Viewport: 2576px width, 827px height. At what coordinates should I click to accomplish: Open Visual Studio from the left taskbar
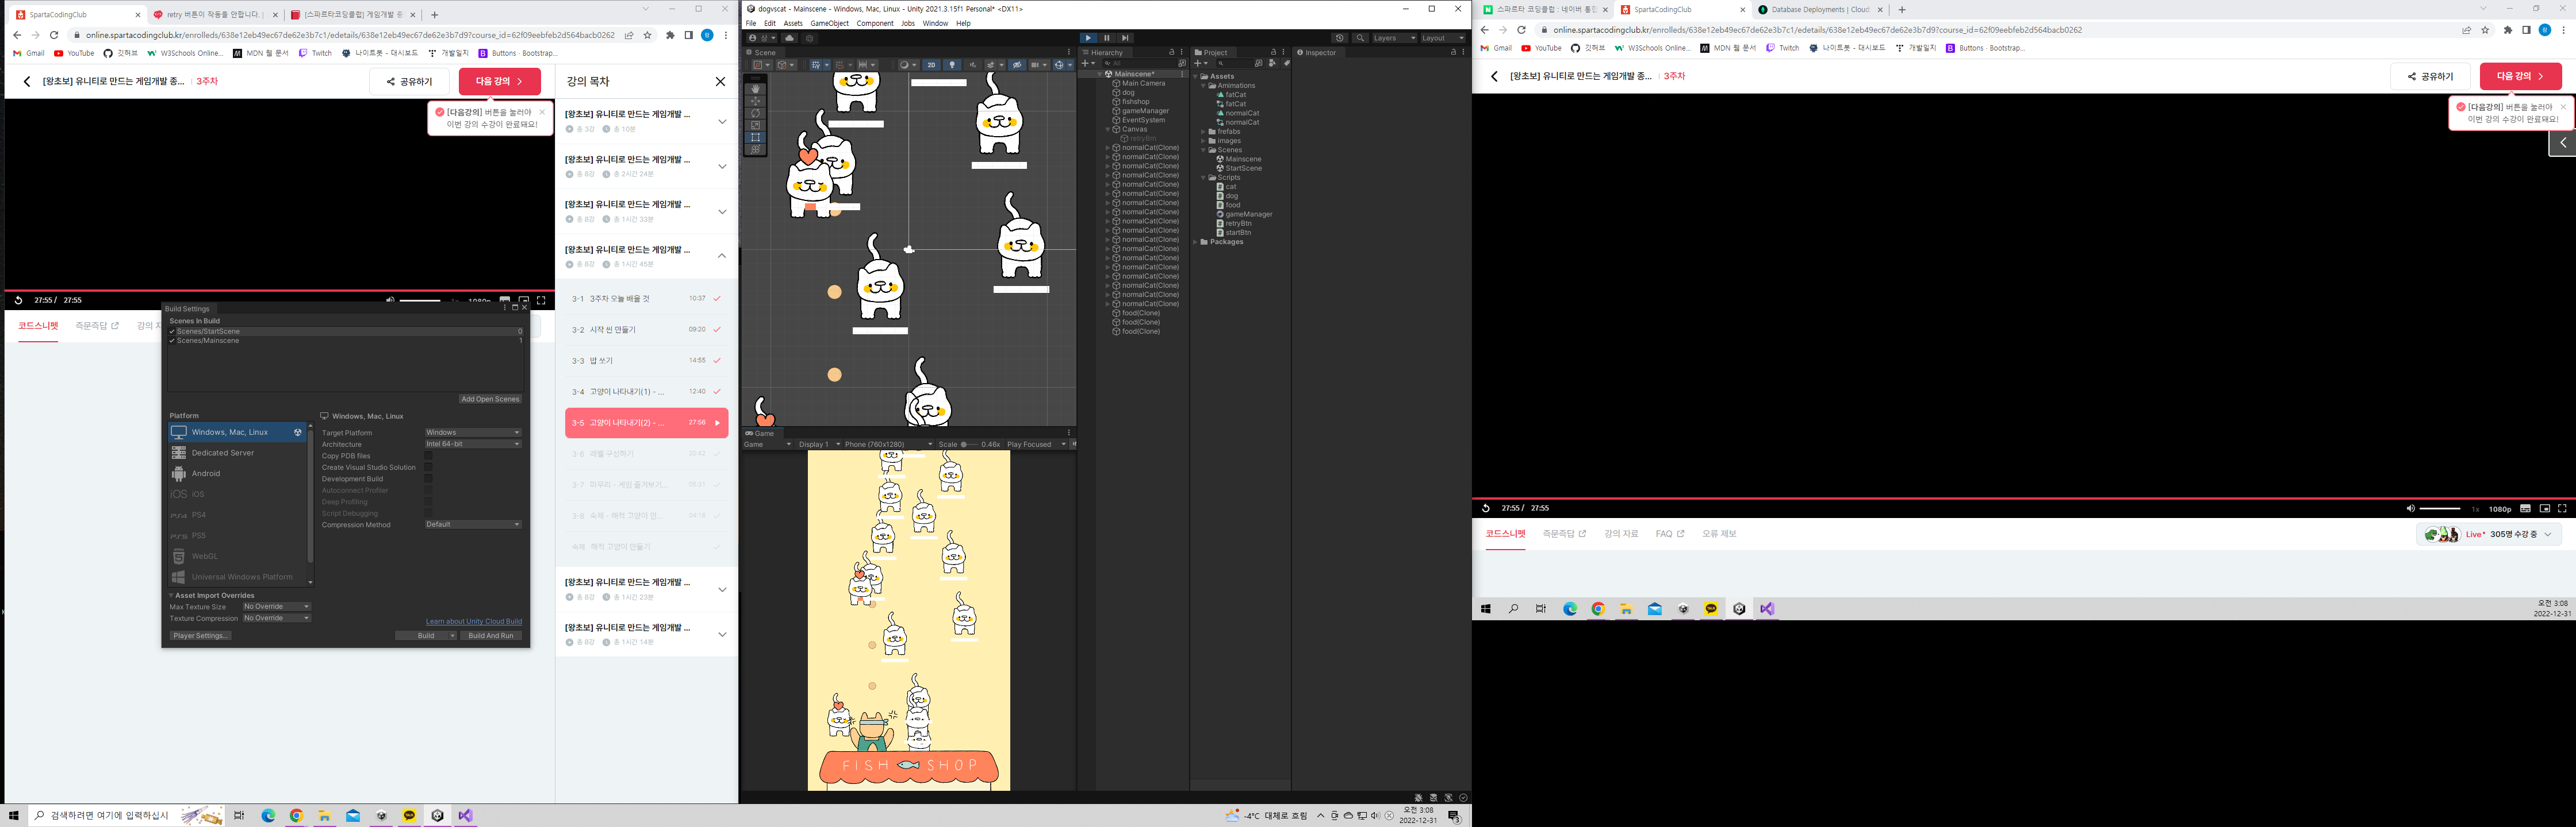465,815
